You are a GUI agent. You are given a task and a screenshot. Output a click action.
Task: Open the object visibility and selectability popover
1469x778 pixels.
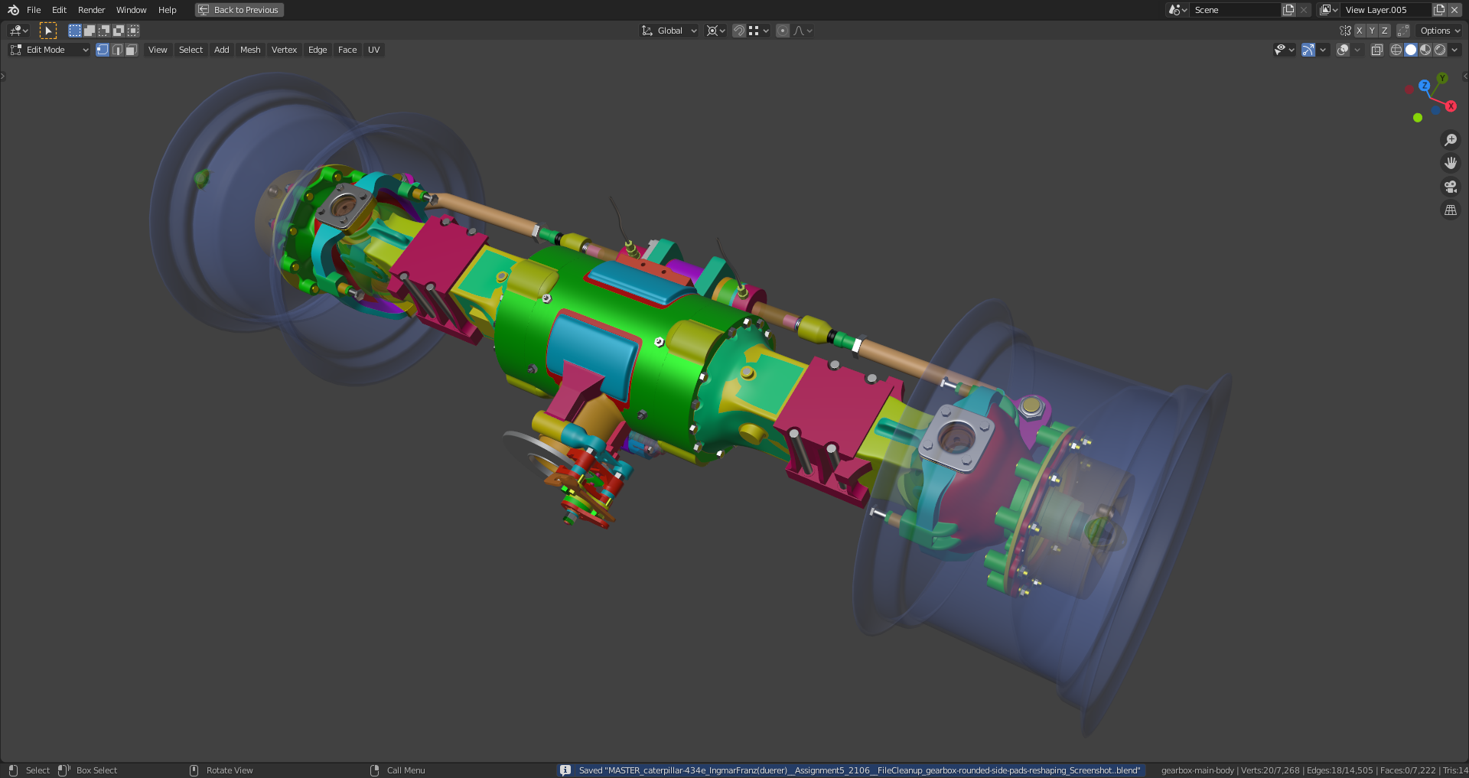pos(1284,50)
